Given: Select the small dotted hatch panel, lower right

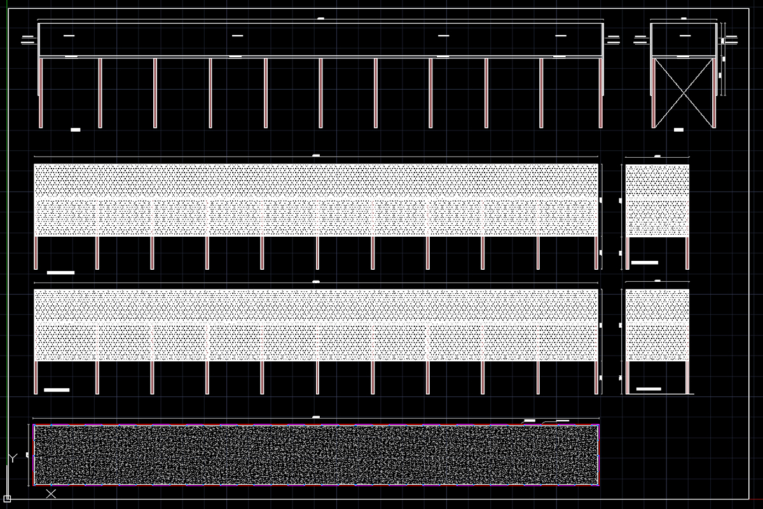Looking at the screenshot, I should point(657,325).
